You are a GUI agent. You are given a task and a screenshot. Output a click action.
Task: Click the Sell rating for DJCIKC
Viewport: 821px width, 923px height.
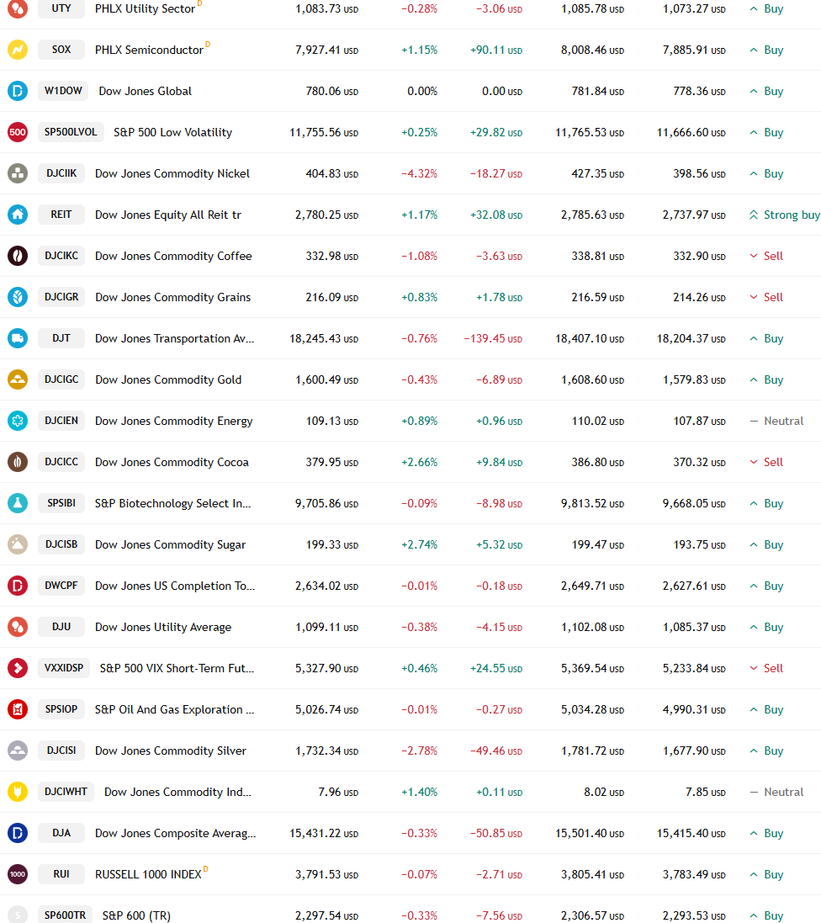tap(766, 256)
